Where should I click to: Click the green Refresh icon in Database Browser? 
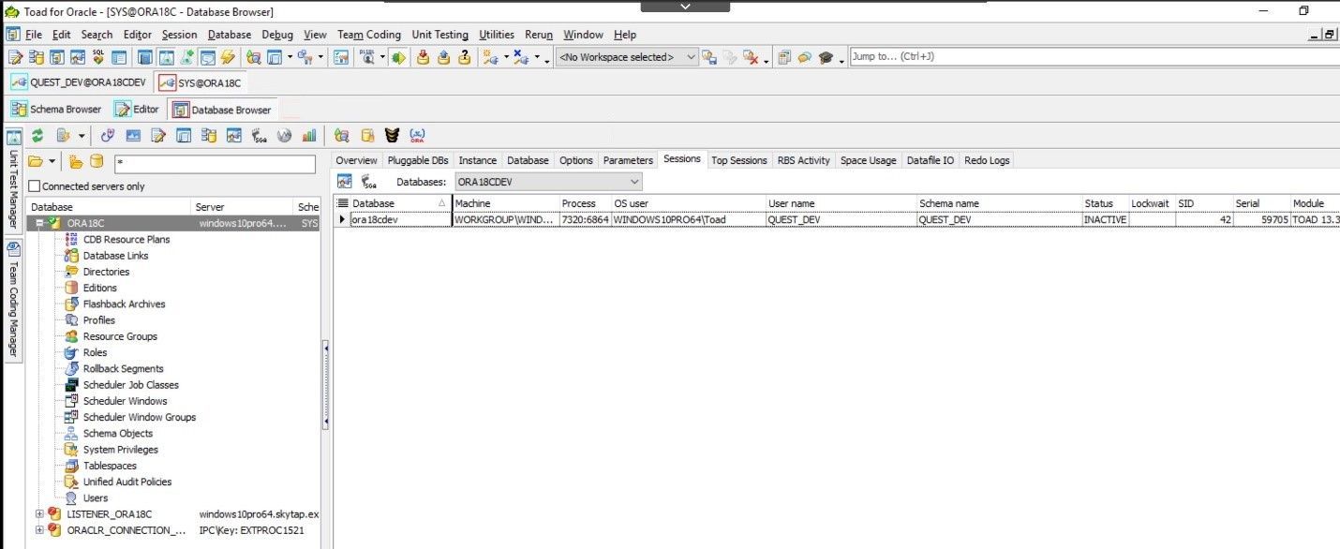coord(37,135)
